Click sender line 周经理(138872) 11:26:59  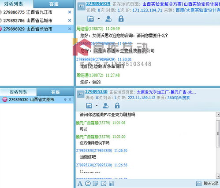98,29
